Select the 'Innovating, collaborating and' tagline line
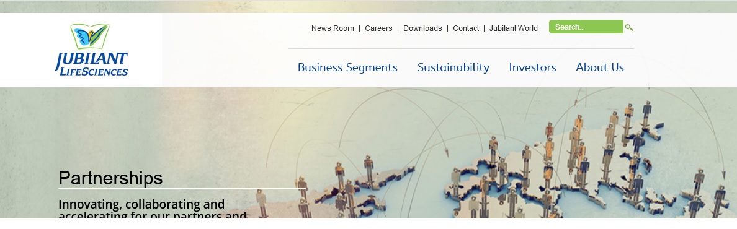The width and height of the screenshot is (737, 229). (141, 205)
